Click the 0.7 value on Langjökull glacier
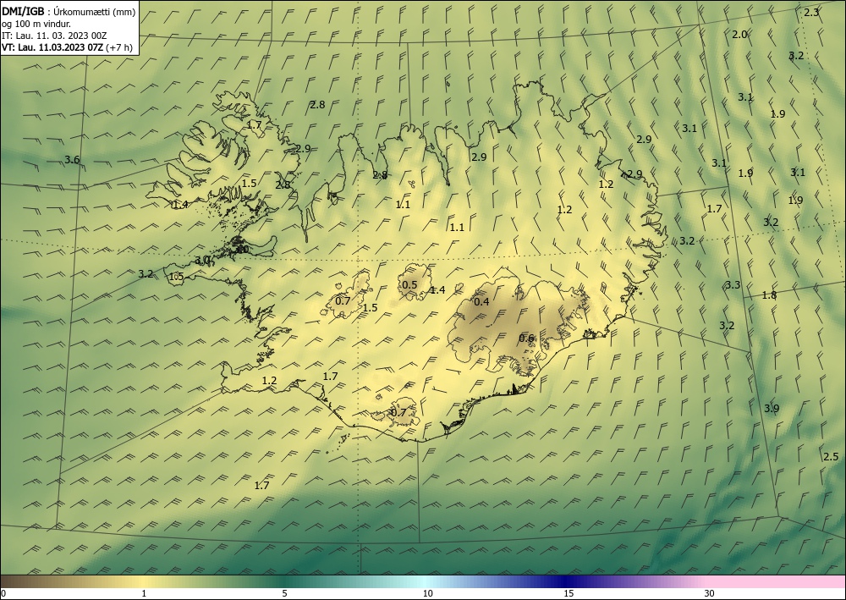Screen dimensions: 846x600 click(x=343, y=301)
